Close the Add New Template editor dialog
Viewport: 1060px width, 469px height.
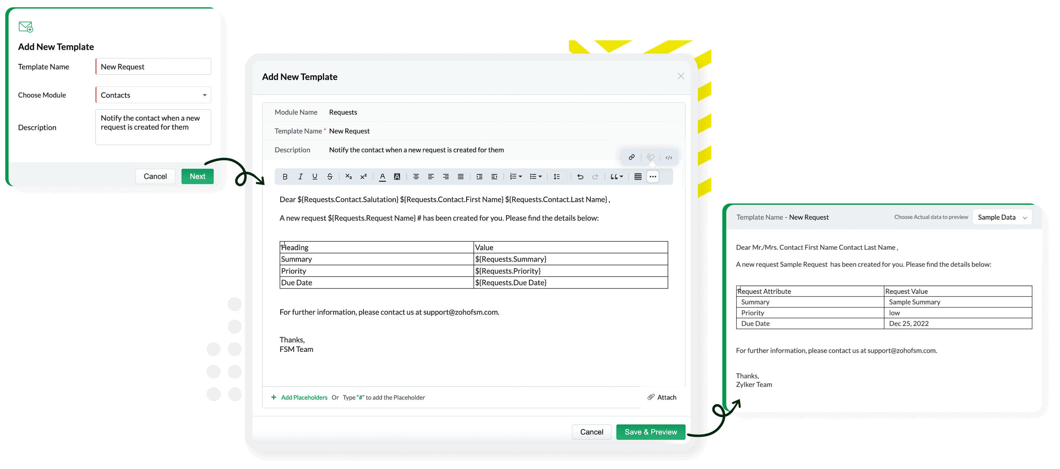[681, 76]
